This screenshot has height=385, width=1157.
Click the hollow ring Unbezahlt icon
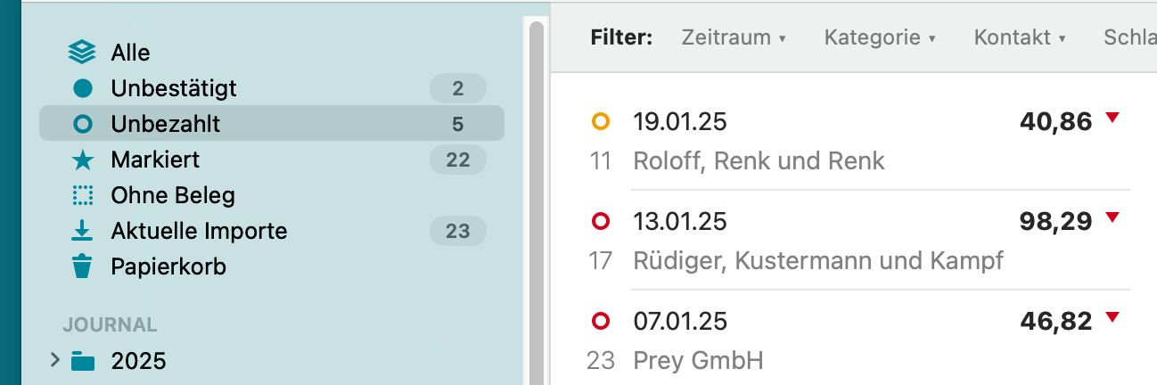click(82, 124)
